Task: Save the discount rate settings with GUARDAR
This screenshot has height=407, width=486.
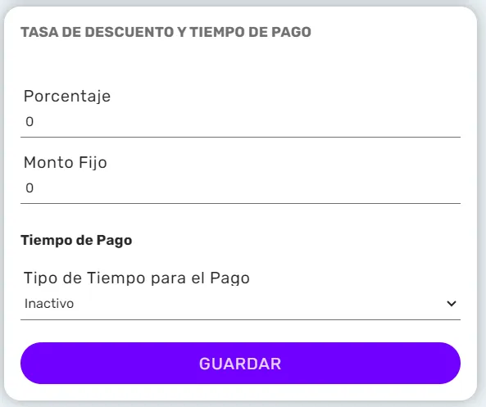Action: coord(240,363)
